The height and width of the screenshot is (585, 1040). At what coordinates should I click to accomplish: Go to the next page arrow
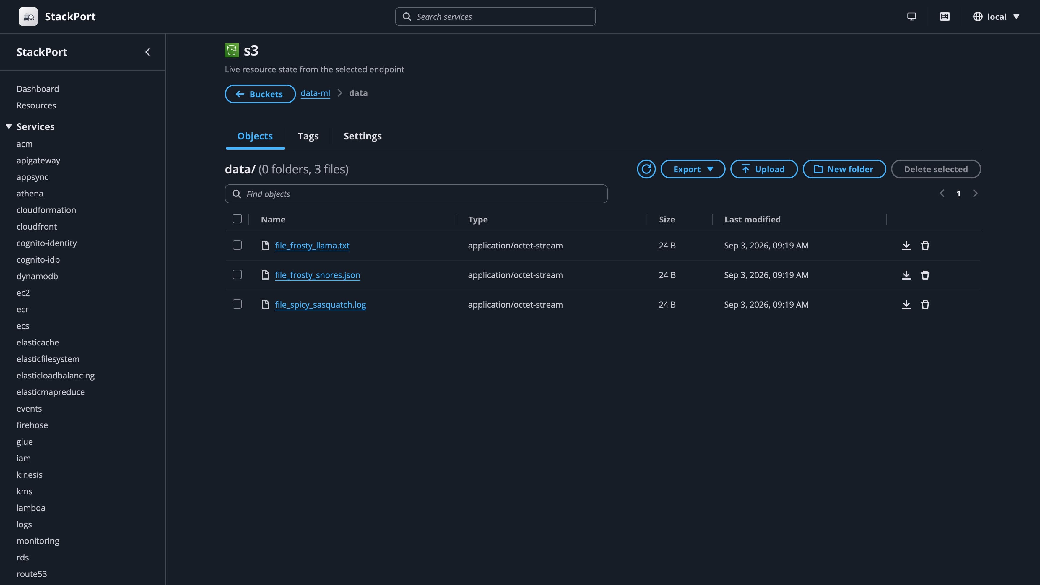click(975, 194)
